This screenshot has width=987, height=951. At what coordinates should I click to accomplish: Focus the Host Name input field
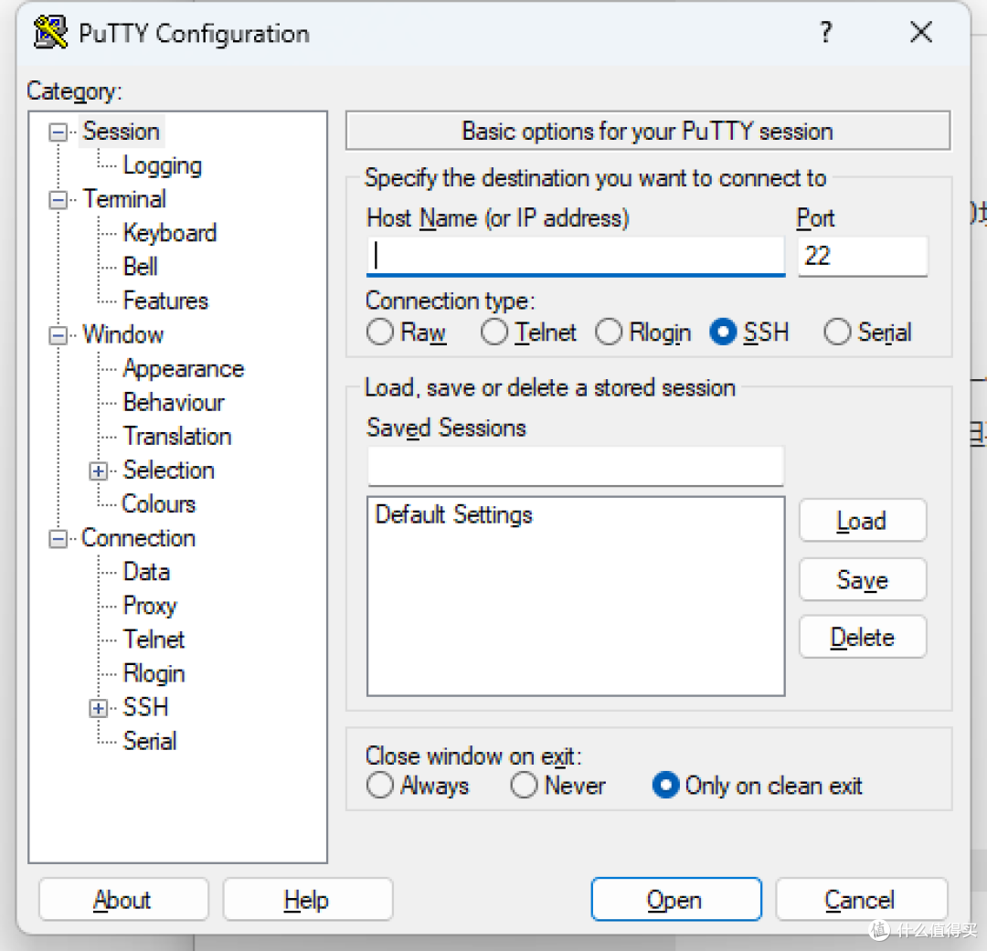tap(576, 256)
